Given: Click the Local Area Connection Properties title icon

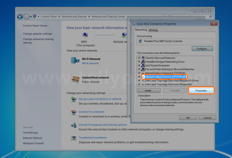Looking at the screenshot, I should pos(134,24).
